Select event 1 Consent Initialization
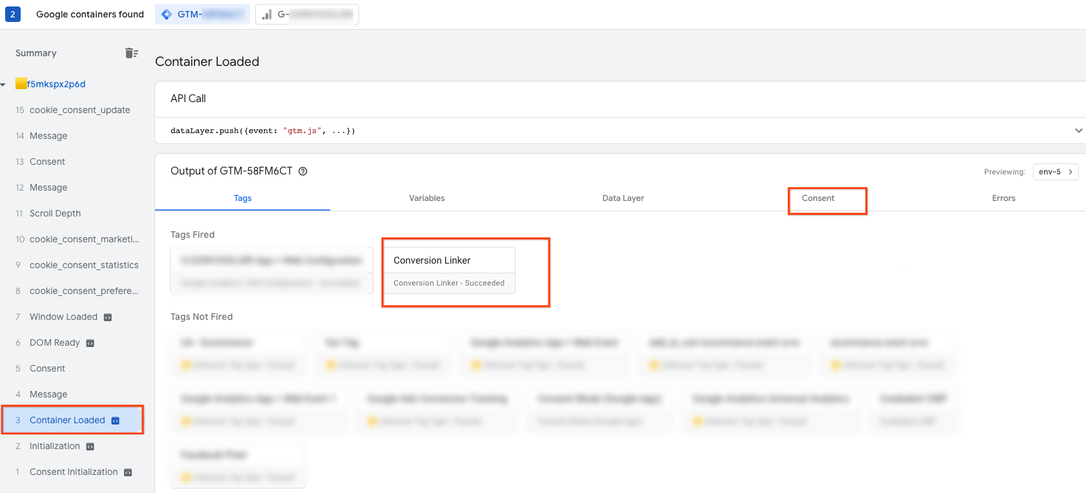This screenshot has width=1086, height=493. point(72,472)
